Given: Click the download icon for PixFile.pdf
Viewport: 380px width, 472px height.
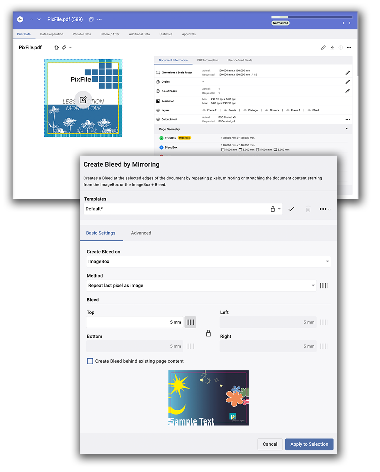Looking at the screenshot, I should 332,47.
